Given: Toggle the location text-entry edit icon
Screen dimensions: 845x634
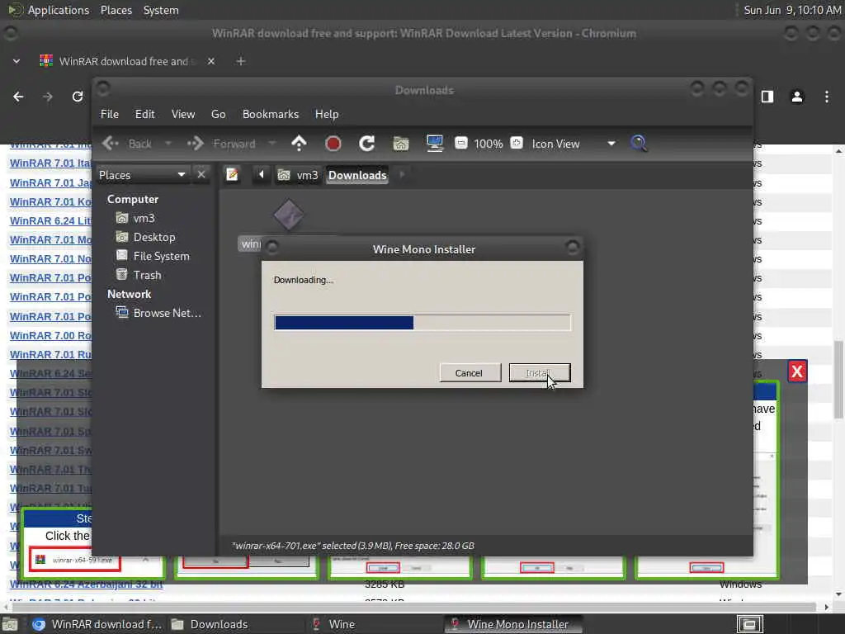Looking at the screenshot, I should pos(232,175).
